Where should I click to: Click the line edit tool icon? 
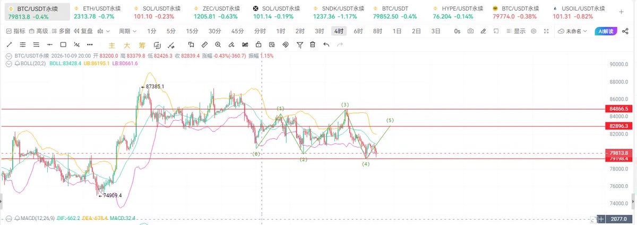171,44
